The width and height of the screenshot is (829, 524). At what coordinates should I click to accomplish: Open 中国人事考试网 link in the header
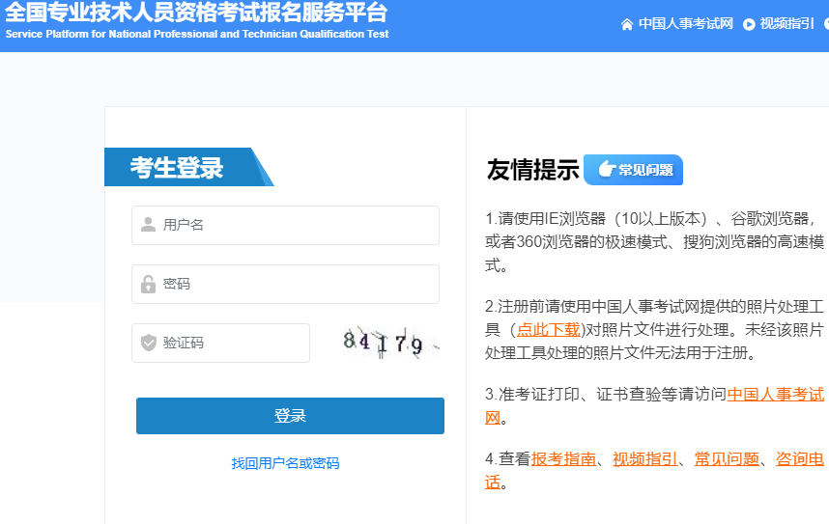[x=686, y=24]
